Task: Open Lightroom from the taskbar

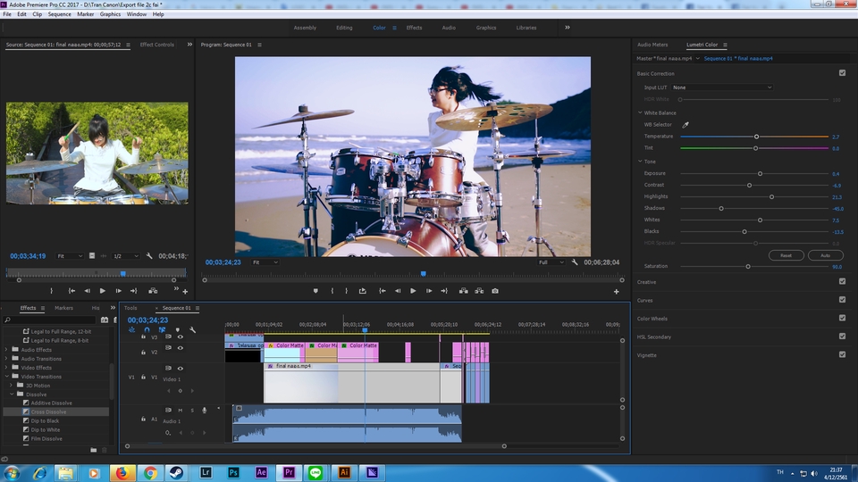Action: [x=206, y=473]
